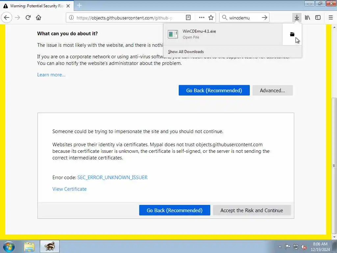Click the network tray icon
Screen dimensions: 337x253
coord(296,247)
